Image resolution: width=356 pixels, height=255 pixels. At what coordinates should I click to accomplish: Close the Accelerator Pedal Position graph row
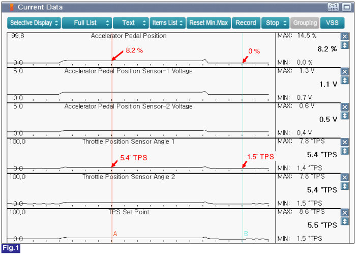click(x=345, y=36)
